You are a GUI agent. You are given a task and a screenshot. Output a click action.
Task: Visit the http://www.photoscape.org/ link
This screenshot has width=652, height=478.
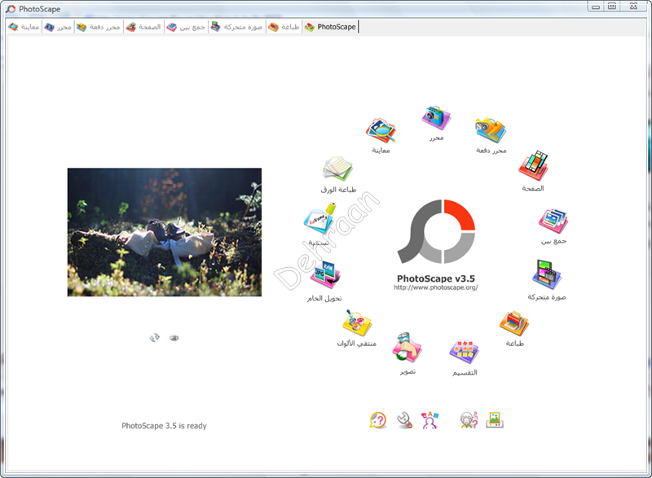pos(436,287)
